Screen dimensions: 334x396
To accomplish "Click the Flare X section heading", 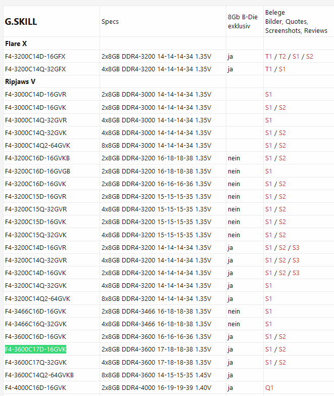I will [16, 43].
